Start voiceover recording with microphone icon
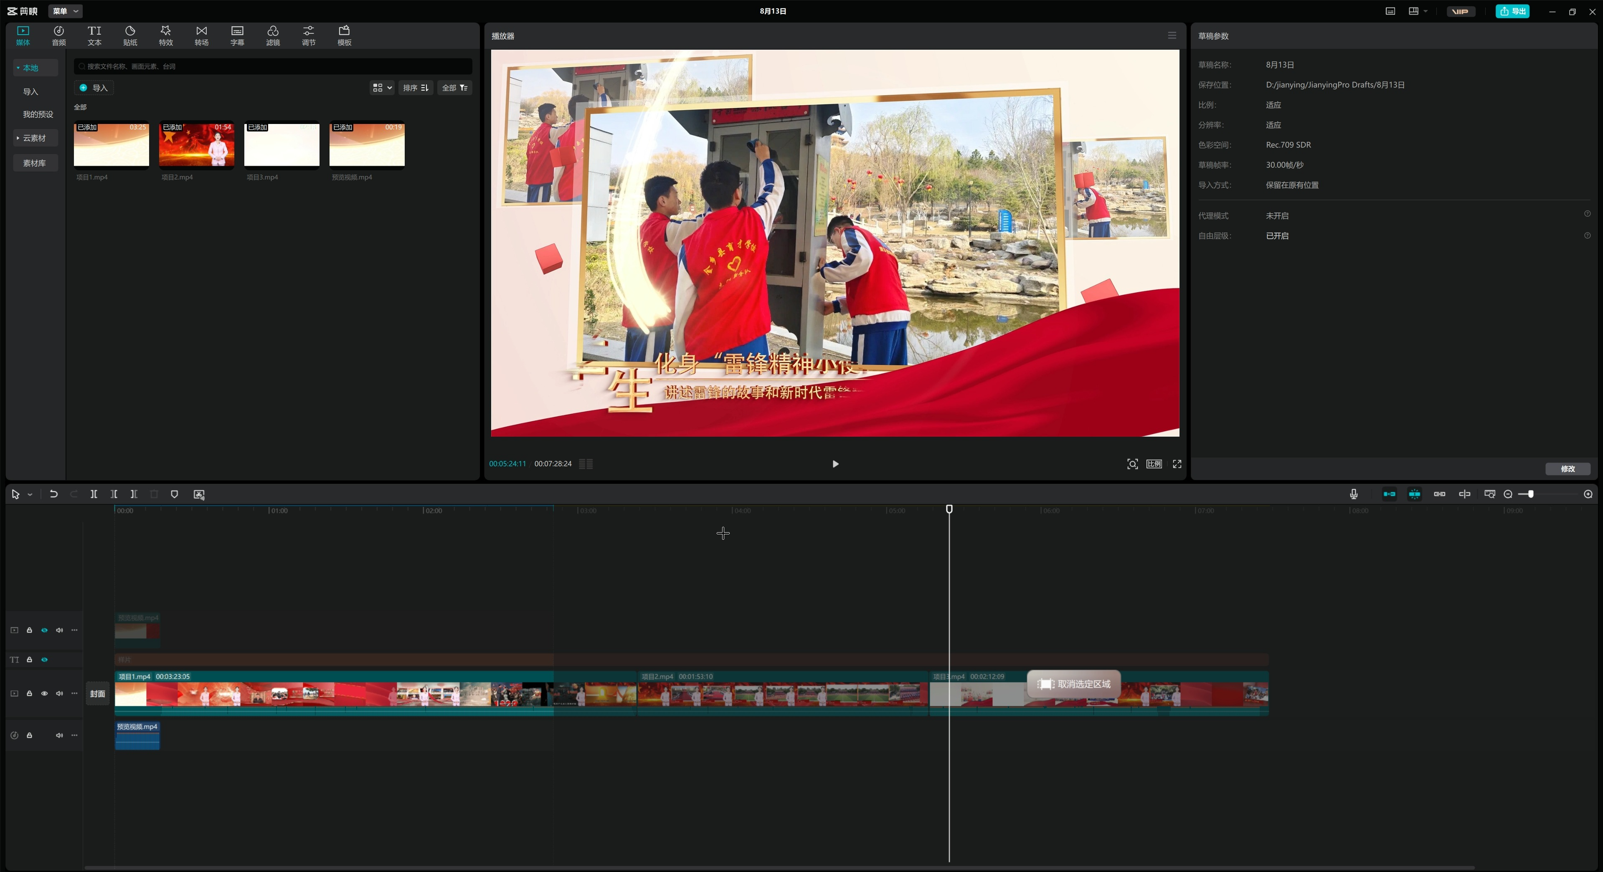The height and width of the screenshot is (872, 1603). 1354,495
